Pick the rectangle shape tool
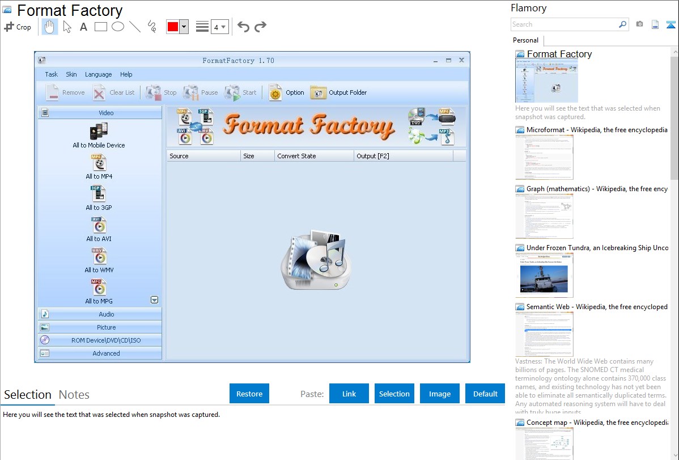The image size is (679, 460). [101, 27]
